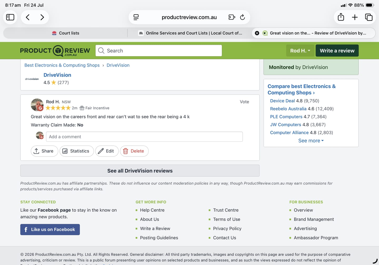Click the Facebook page text link
The height and width of the screenshot is (265, 379).
click(x=54, y=210)
